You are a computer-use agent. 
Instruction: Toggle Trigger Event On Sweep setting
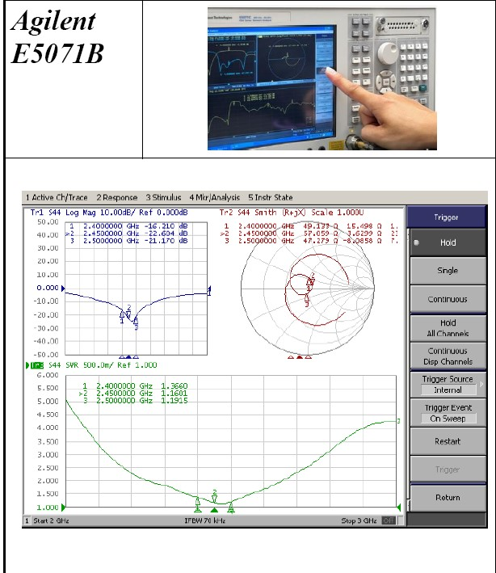pyautogui.click(x=448, y=413)
